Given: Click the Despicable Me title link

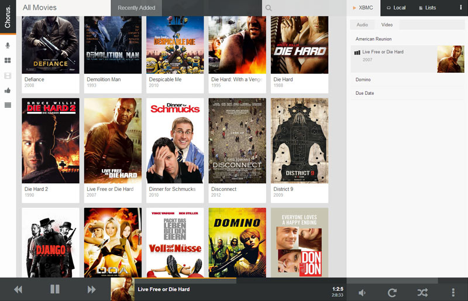Looking at the screenshot, I should coord(165,80).
